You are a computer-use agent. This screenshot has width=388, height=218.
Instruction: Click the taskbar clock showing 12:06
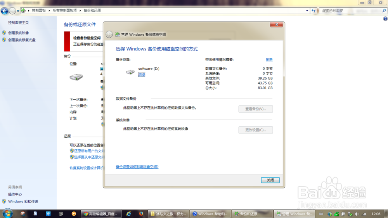click(x=376, y=214)
